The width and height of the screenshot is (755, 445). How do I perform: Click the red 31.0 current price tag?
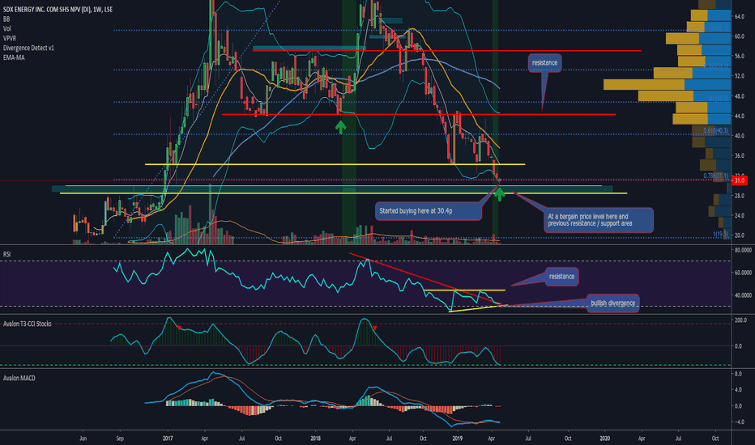[739, 180]
